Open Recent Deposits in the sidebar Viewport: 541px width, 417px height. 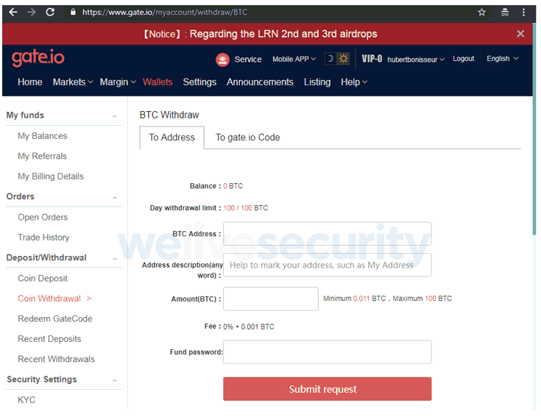[x=49, y=339]
